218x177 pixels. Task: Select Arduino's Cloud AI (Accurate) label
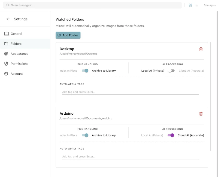[191, 135]
